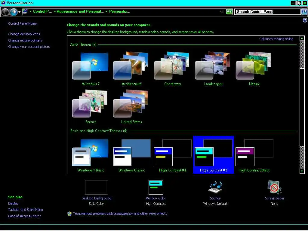308x231 pixels.
Task: Click Troubleshoot problems with transparency link
Action: pos(120,214)
